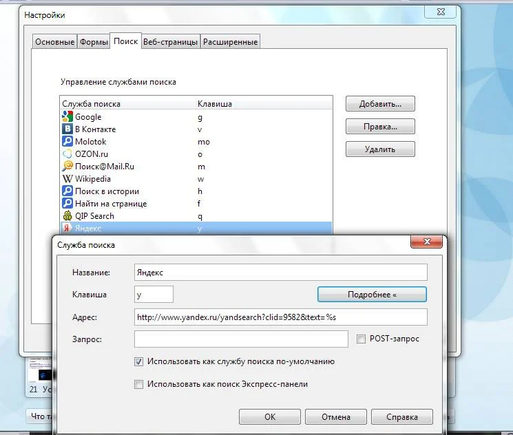Select the Google row text
Image resolution: width=513 pixels, height=435 pixels.
click(x=88, y=117)
